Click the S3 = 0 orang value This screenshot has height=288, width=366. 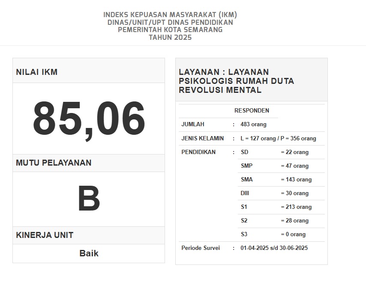click(293, 235)
